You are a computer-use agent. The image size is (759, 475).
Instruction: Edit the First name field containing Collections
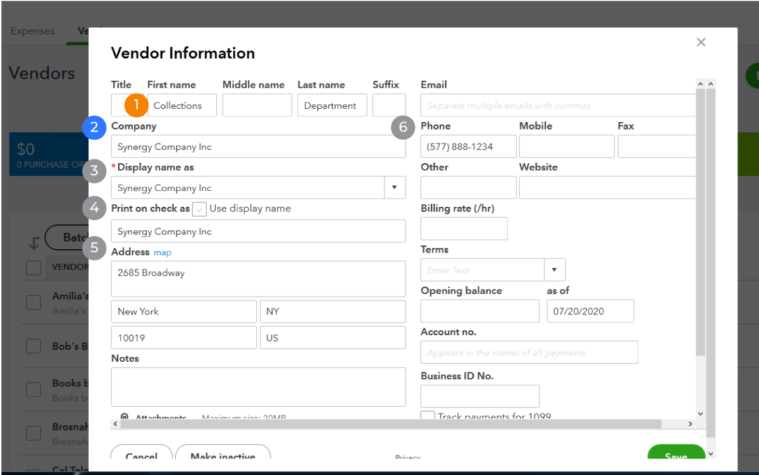[x=182, y=105]
